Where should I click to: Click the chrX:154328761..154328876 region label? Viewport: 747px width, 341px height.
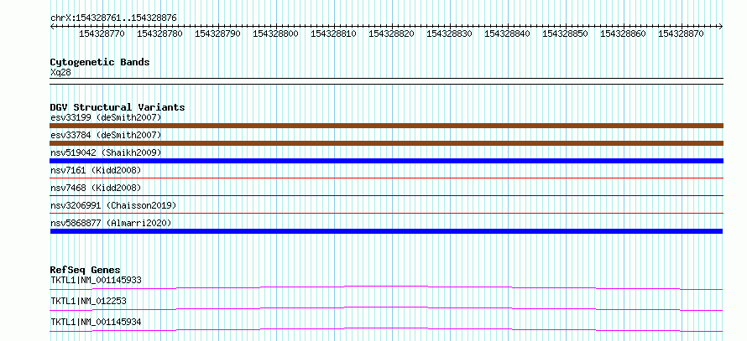[113, 18]
